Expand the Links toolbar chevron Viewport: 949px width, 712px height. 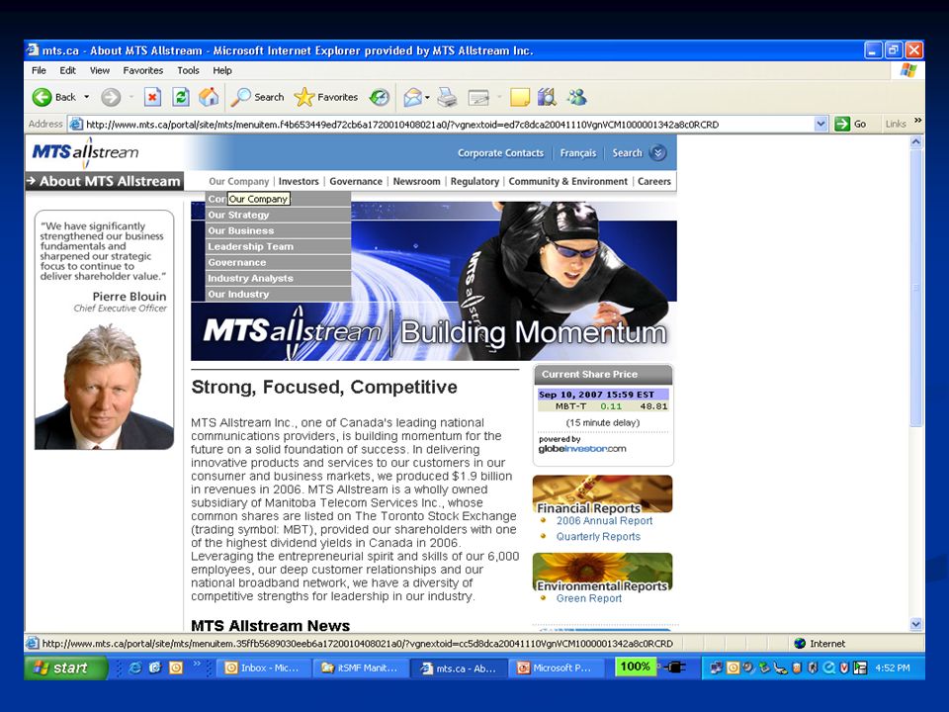[x=917, y=121]
